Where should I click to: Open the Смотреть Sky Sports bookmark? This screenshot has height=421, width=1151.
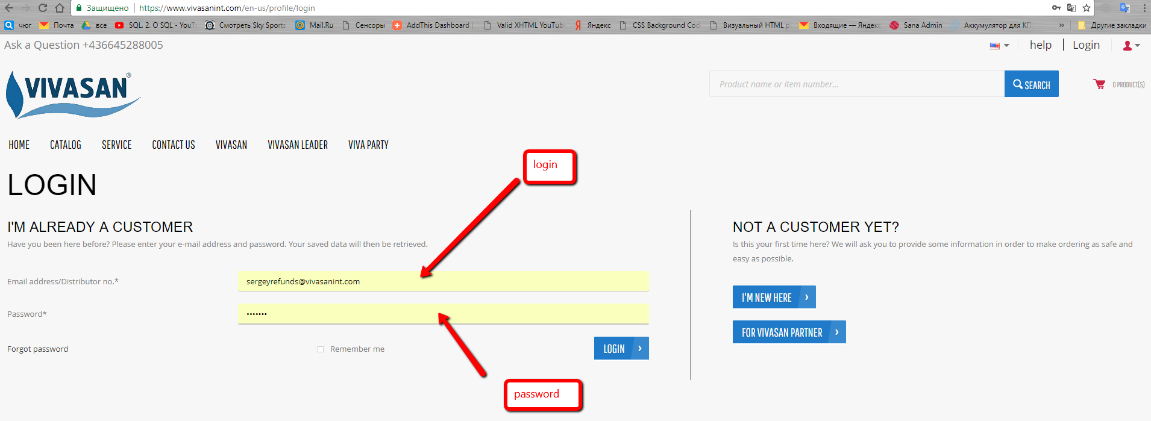click(x=246, y=25)
